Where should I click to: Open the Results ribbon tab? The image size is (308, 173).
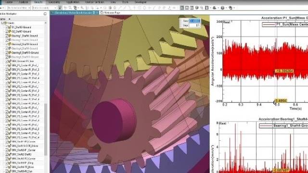(x=38, y=2)
